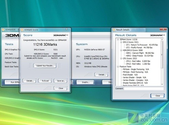Select Shader Particles (SM3.0) row
The height and width of the screenshot is (125, 169).
click(x=135, y=83)
